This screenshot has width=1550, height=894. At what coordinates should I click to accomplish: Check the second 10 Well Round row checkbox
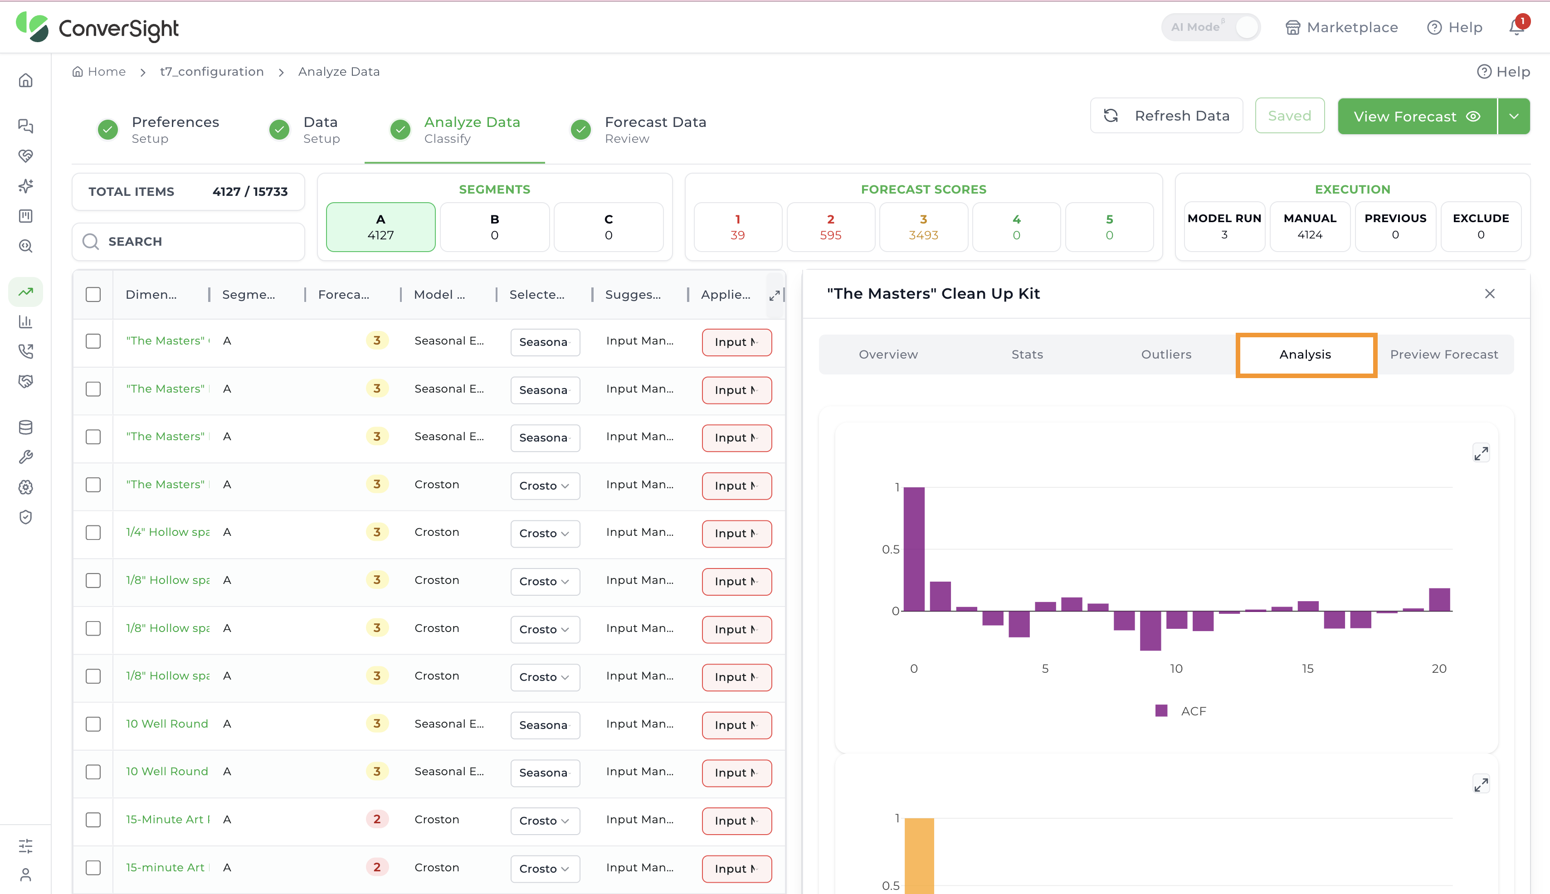click(93, 773)
